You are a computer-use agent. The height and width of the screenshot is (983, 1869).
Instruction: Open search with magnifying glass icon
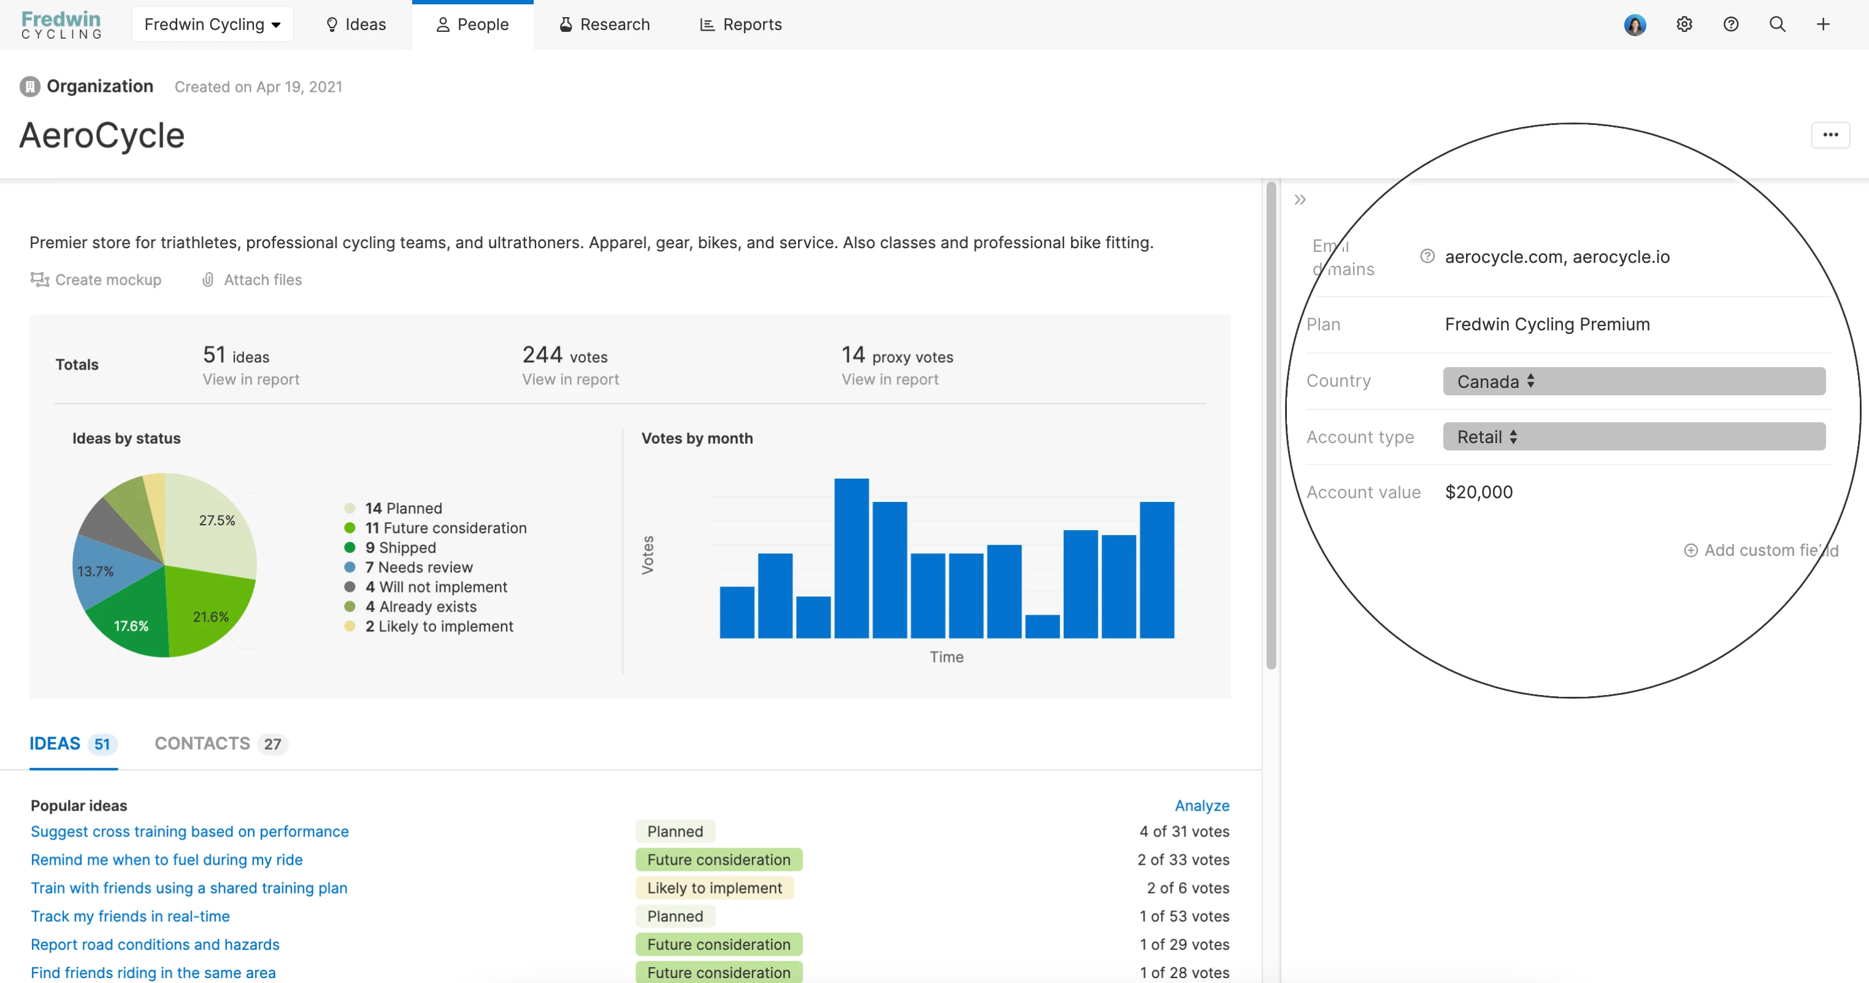pyautogui.click(x=1777, y=25)
